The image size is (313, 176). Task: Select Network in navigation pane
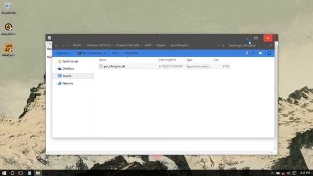(65, 84)
